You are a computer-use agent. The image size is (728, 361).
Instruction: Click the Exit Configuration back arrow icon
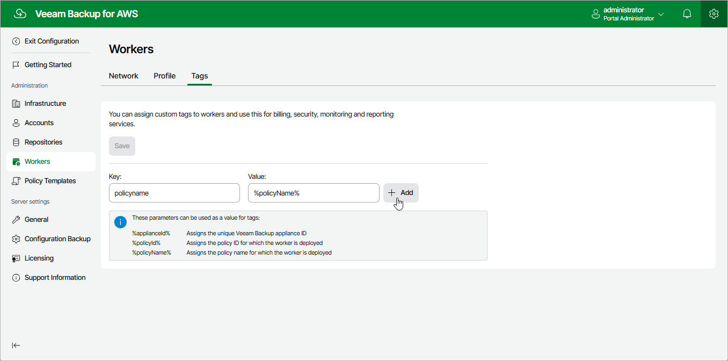point(16,41)
